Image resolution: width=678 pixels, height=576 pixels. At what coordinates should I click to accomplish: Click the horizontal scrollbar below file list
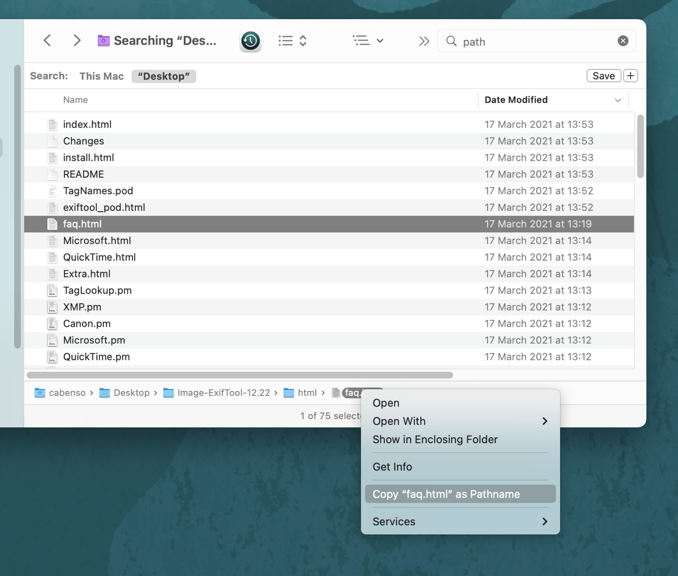(x=240, y=375)
